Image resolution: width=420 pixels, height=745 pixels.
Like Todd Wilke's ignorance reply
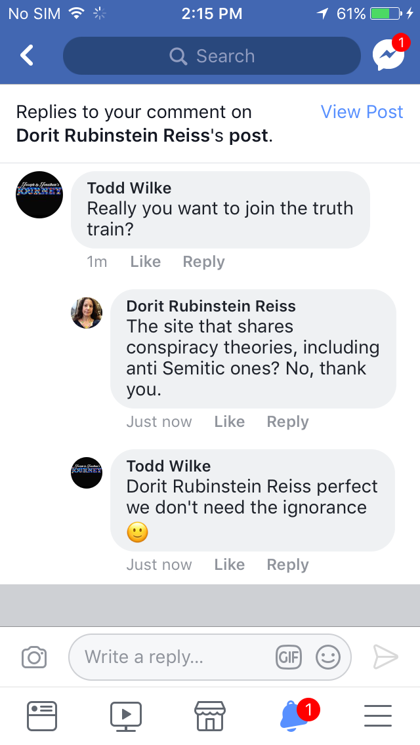click(229, 565)
